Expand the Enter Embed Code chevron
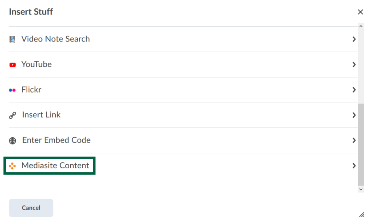This screenshot has height=223, width=373. tap(354, 140)
